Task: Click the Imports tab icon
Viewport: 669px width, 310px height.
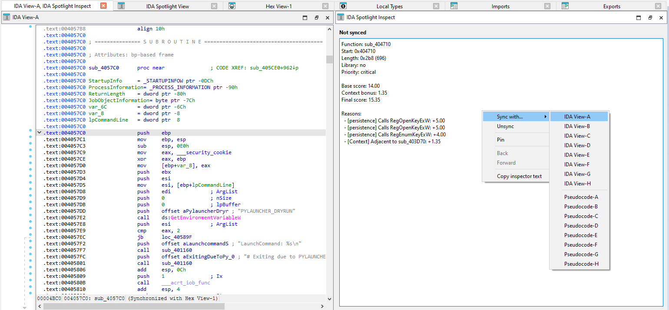Action: click(454, 6)
